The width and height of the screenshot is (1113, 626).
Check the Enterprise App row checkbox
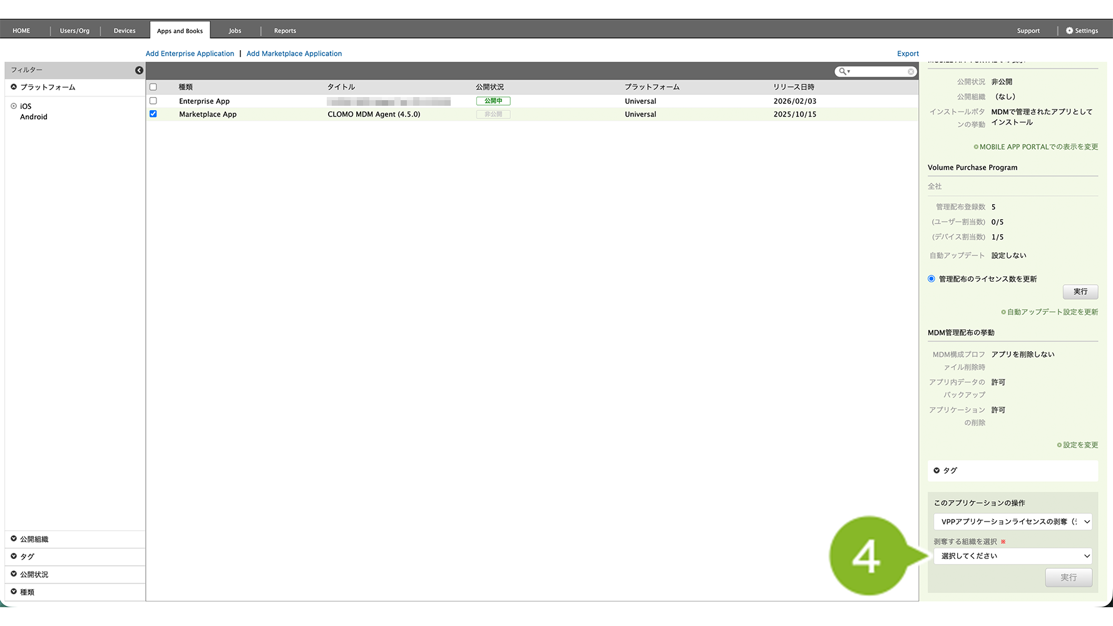point(153,101)
